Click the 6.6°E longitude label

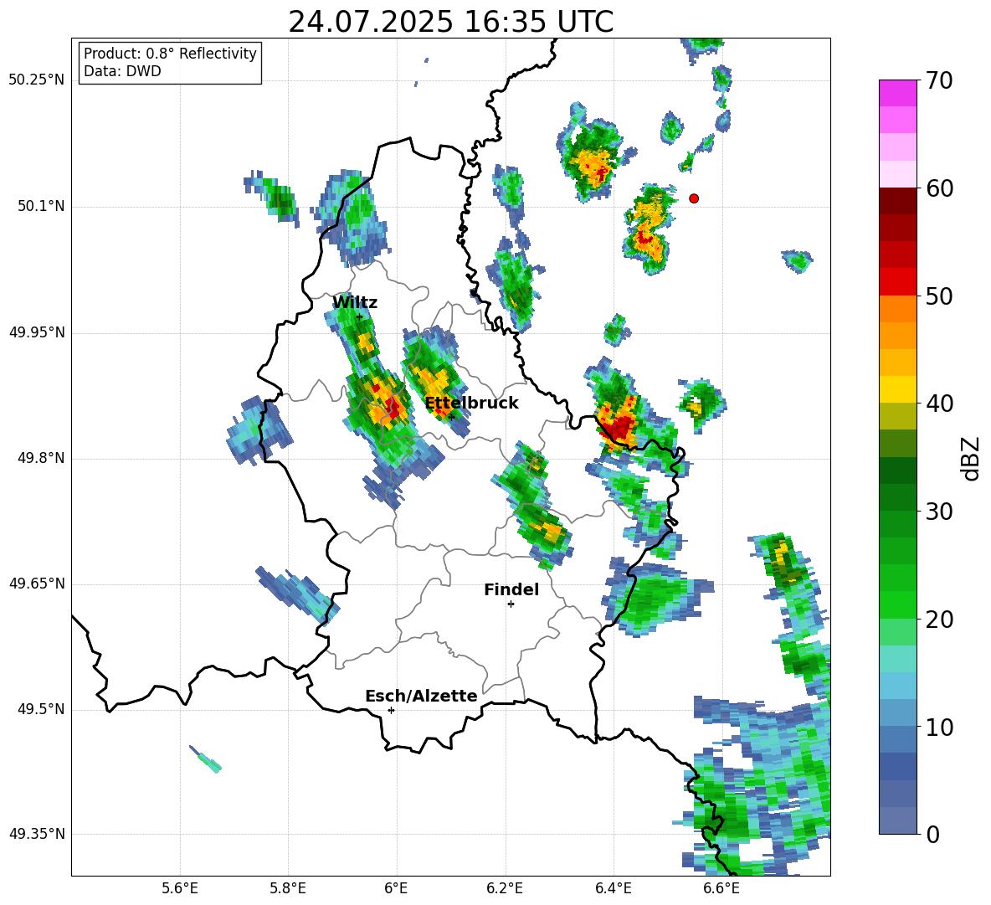pos(721,888)
